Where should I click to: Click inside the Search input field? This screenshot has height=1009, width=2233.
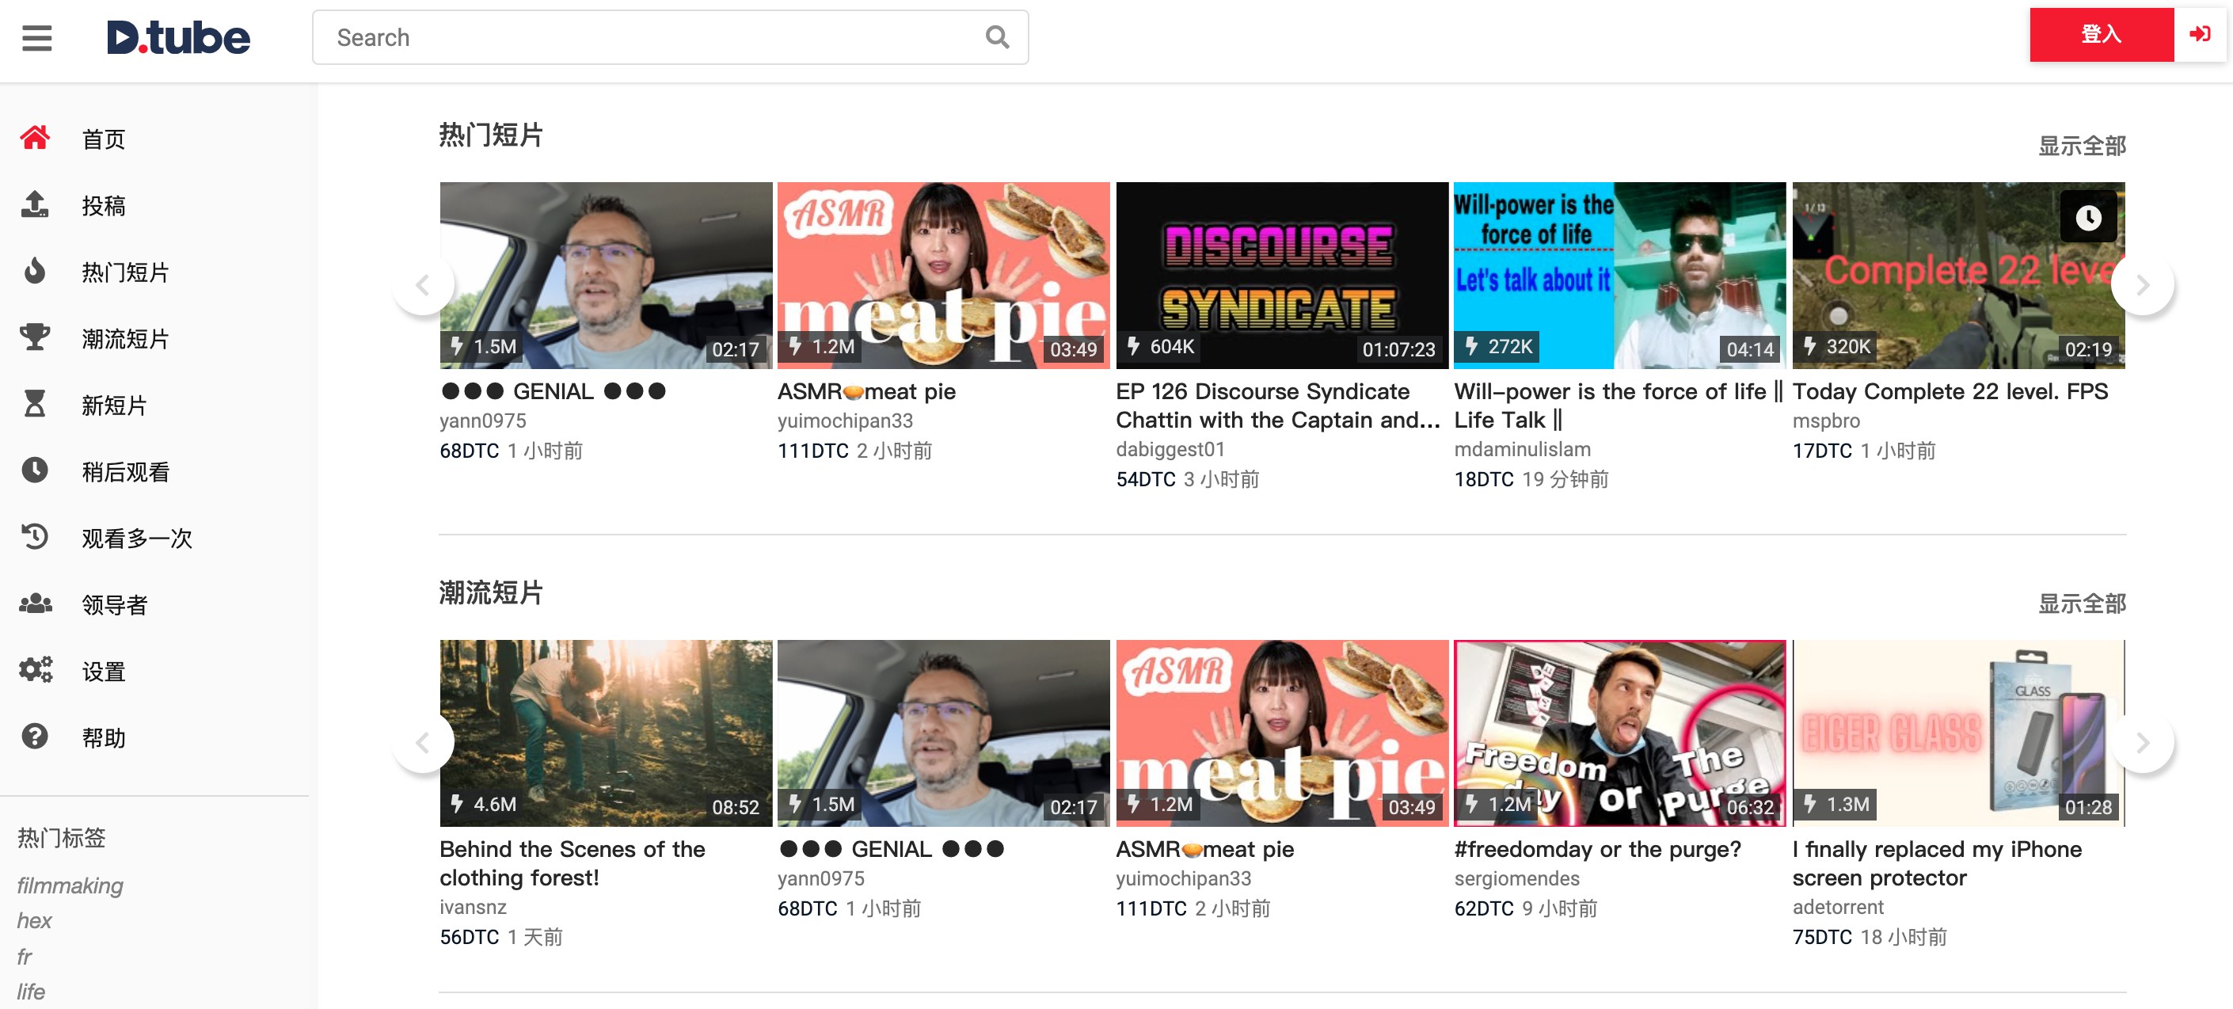pyautogui.click(x=650, y=37)
